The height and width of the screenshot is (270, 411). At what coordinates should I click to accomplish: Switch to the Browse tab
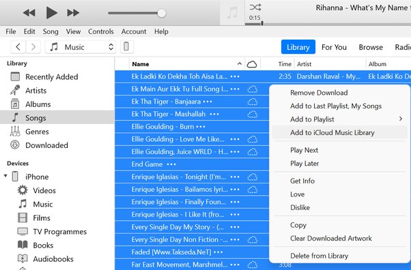coord(371,47)
